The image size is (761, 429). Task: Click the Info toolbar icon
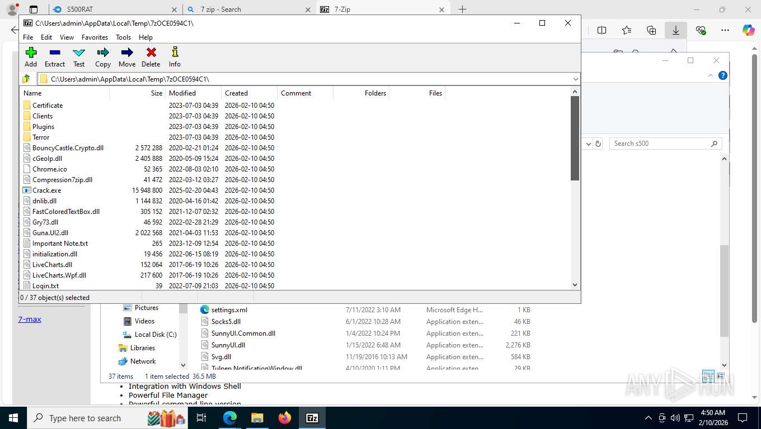(175, 57)
